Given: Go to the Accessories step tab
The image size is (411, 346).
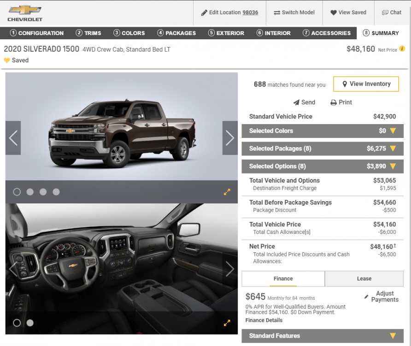Looking at the screenshot, I should (327, 33).
